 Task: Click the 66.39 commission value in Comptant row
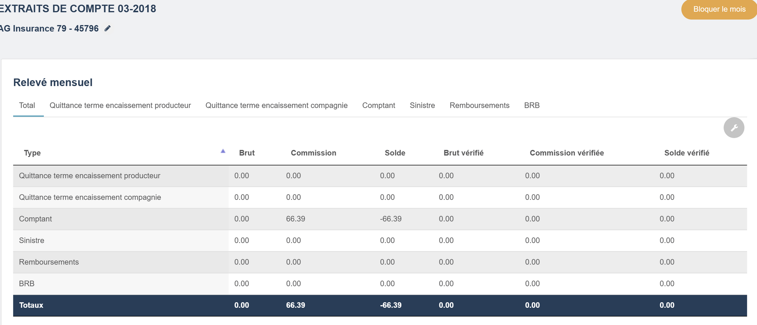point(296,219)
